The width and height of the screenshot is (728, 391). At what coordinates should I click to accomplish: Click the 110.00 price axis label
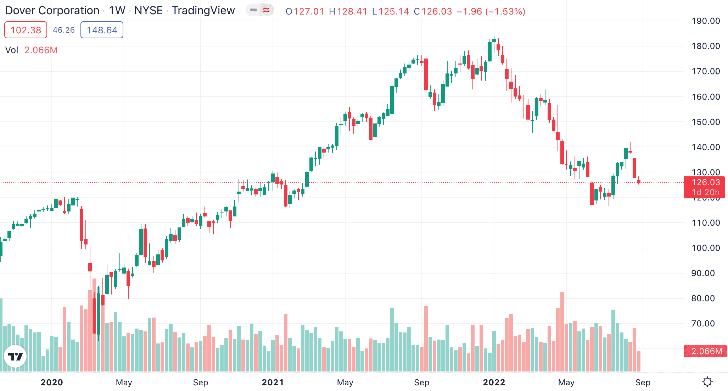(706, 223)
